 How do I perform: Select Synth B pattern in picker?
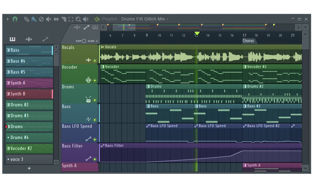[x=29, y=94]
